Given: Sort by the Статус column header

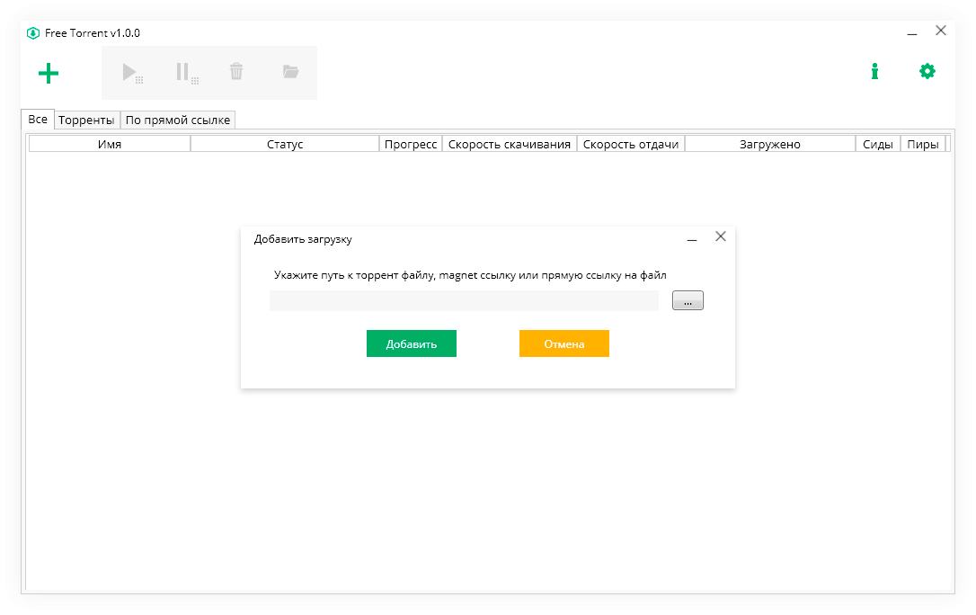Looking at the screenshot, I should (285, 144).
